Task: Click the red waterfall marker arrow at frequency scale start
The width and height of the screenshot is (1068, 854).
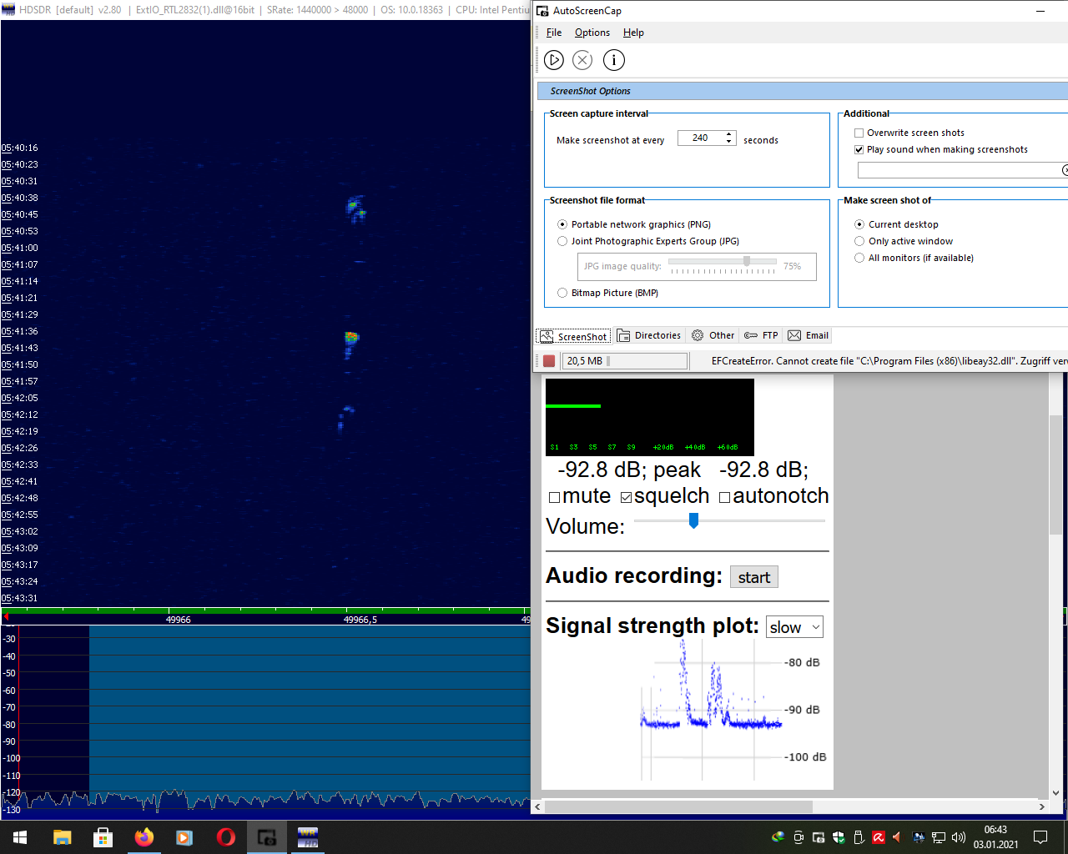Action: tap(7, 618)
